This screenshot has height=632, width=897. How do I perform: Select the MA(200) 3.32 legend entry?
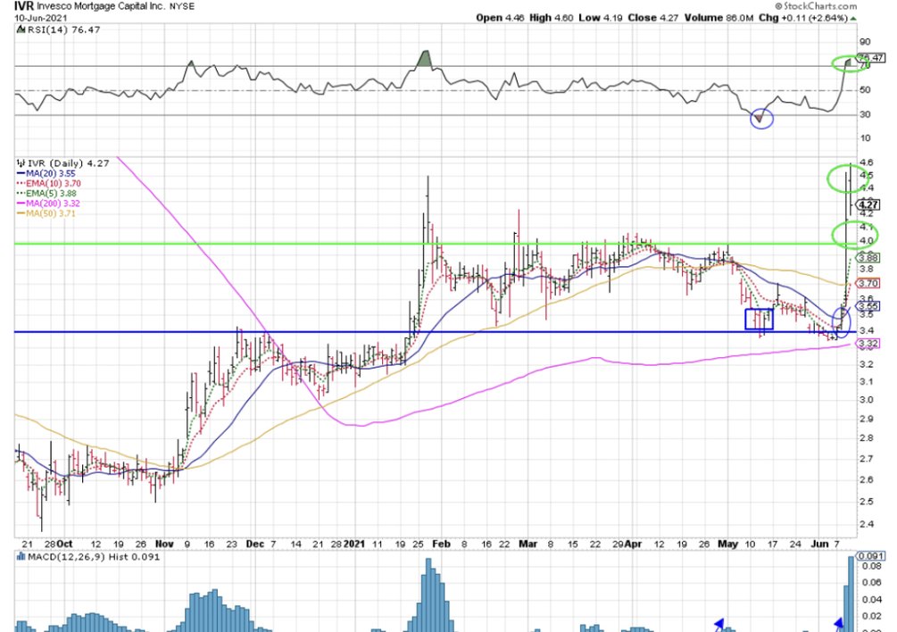[x=48, y=204]
